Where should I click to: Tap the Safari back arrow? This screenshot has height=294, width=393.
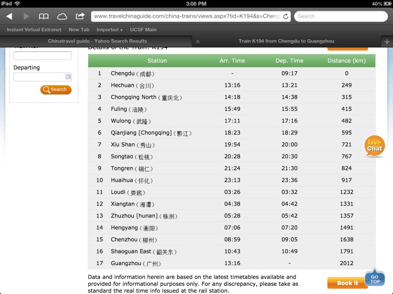9,16
